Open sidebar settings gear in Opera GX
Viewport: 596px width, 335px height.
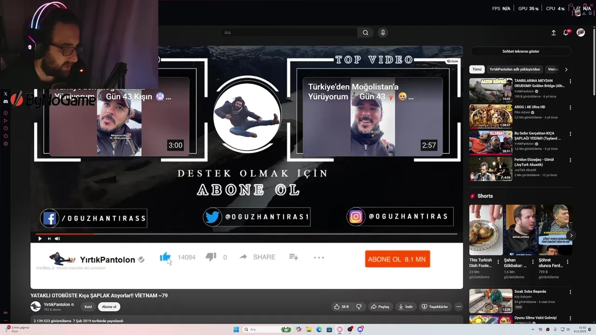click(6, 144)
